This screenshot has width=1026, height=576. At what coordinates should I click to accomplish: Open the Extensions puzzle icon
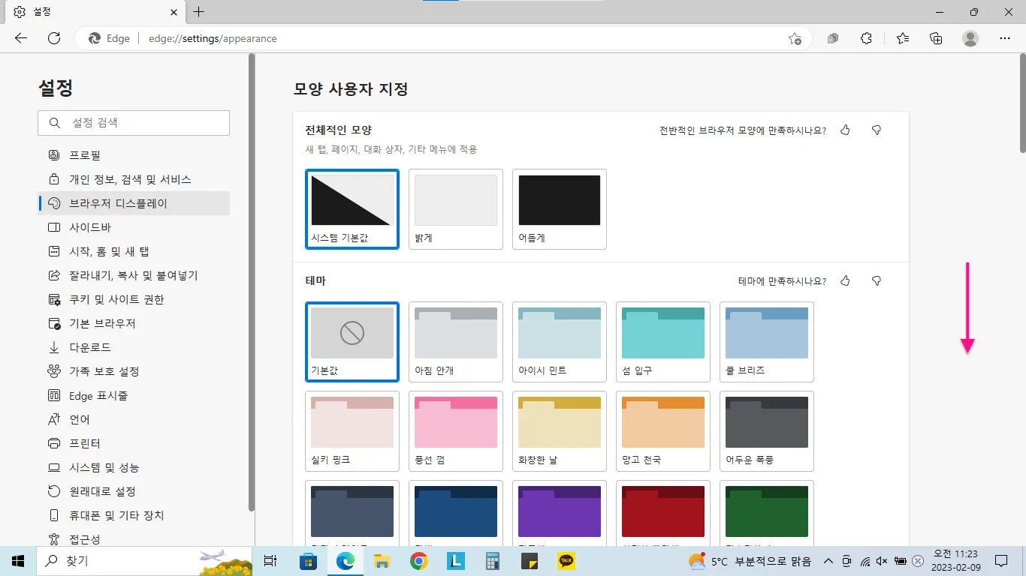point(866,38)
